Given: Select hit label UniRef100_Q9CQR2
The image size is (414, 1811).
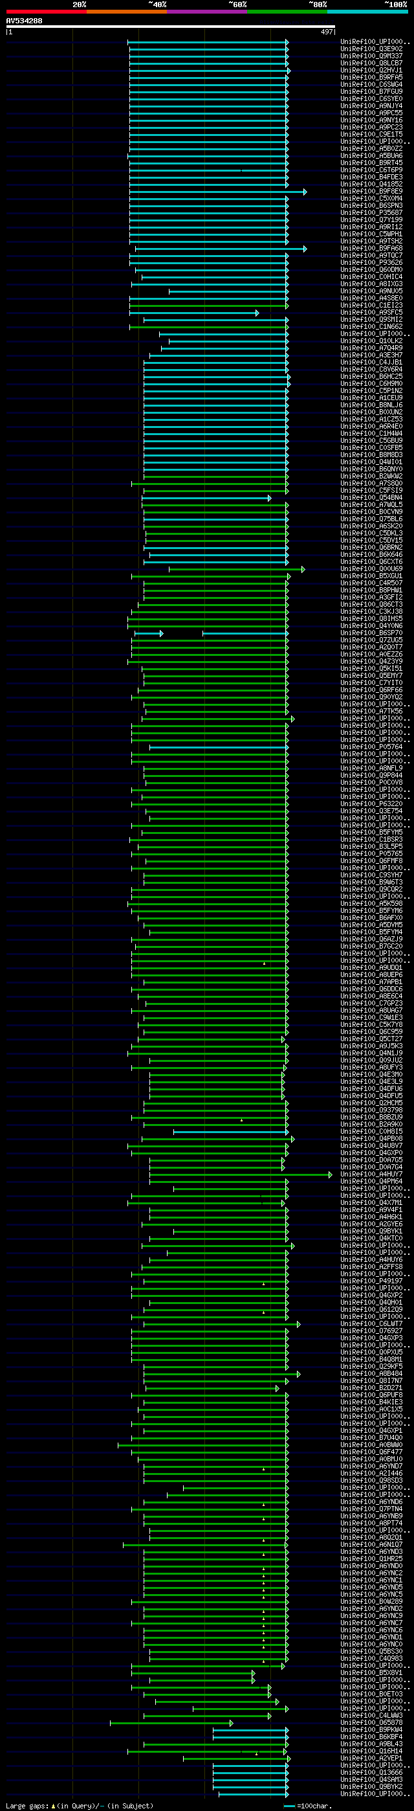Looking at the screenshot, I should (372, 890).
